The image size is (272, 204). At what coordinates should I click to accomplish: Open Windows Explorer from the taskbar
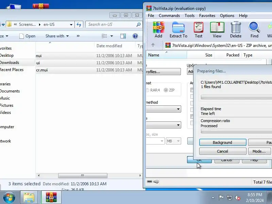click(29, 198)
